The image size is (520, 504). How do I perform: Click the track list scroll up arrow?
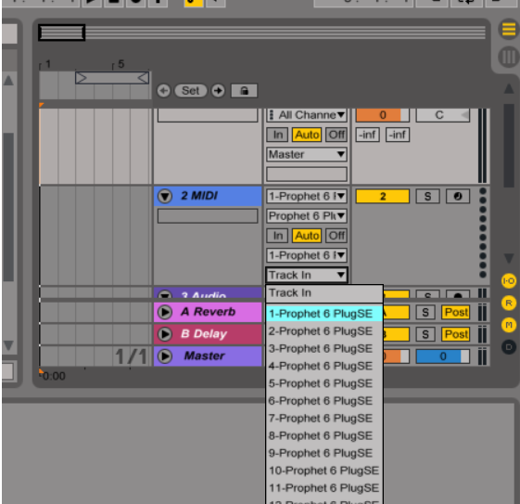(509, 88)
